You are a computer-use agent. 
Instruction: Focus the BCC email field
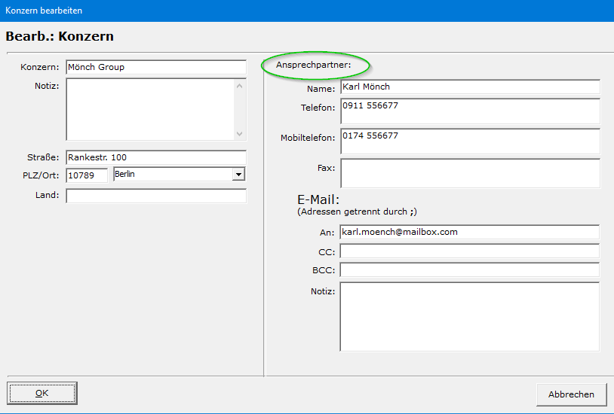tap(469, 269)
